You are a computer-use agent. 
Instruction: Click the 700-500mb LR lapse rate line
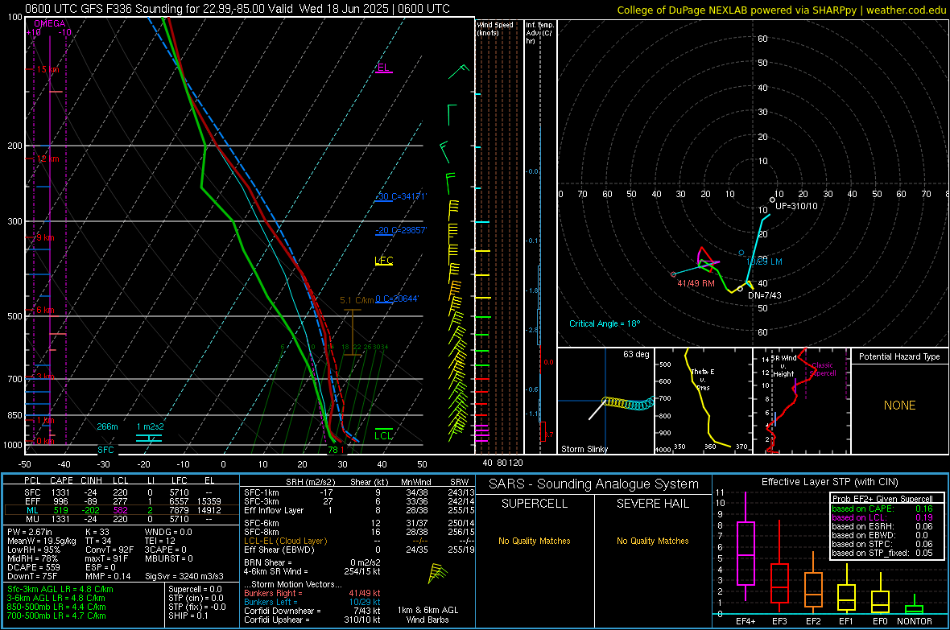pos(56,616)
